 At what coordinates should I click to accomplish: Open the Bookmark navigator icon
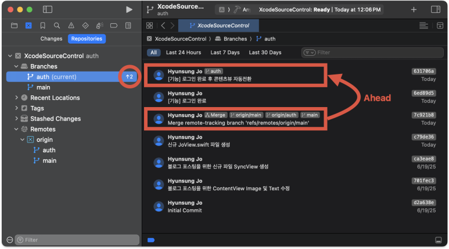42,26
